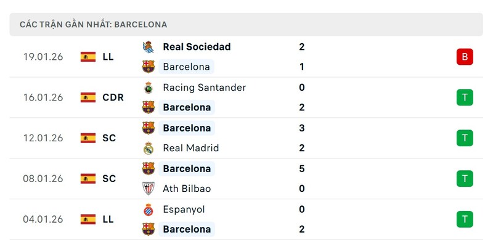The image size is (493, 240).
Task: Open the Real Sociedad team link
Action: click(197, 47)
